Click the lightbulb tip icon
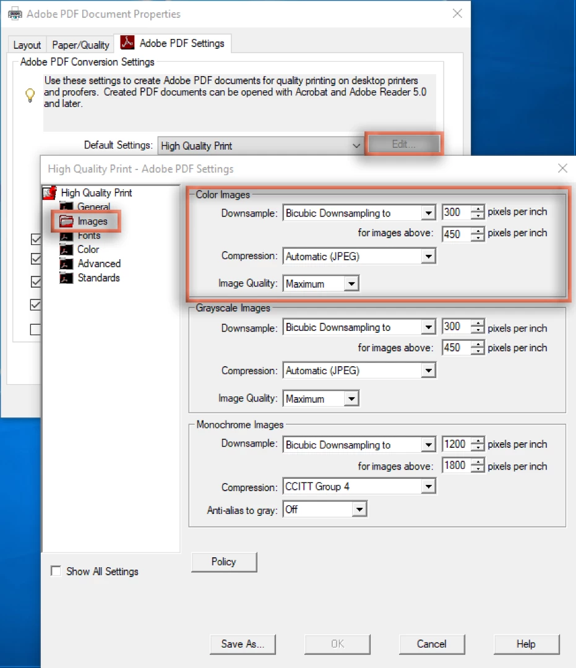 30,95
